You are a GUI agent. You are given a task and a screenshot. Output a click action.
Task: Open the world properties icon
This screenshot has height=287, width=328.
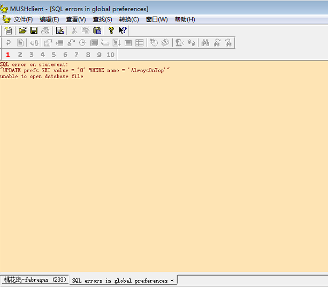pos(48,43)
